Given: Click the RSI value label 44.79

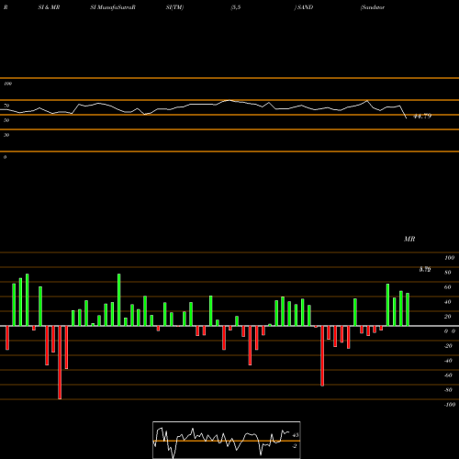Looking at the screenshot, I should 422,117.
